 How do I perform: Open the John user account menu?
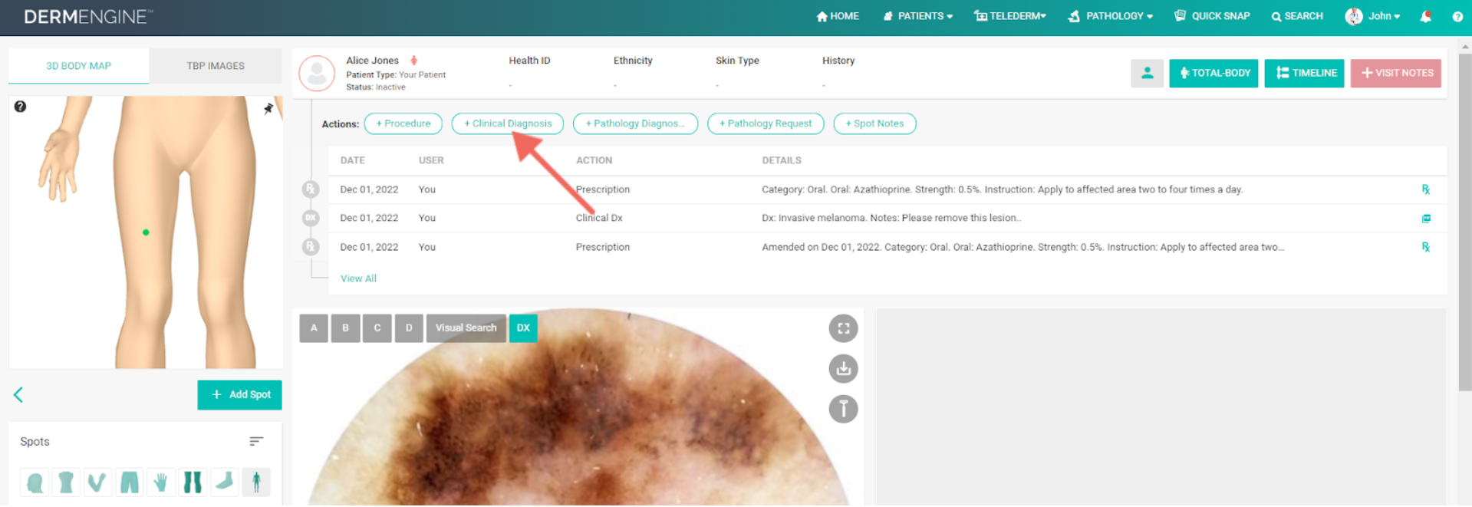click(x=1372, y=16)
